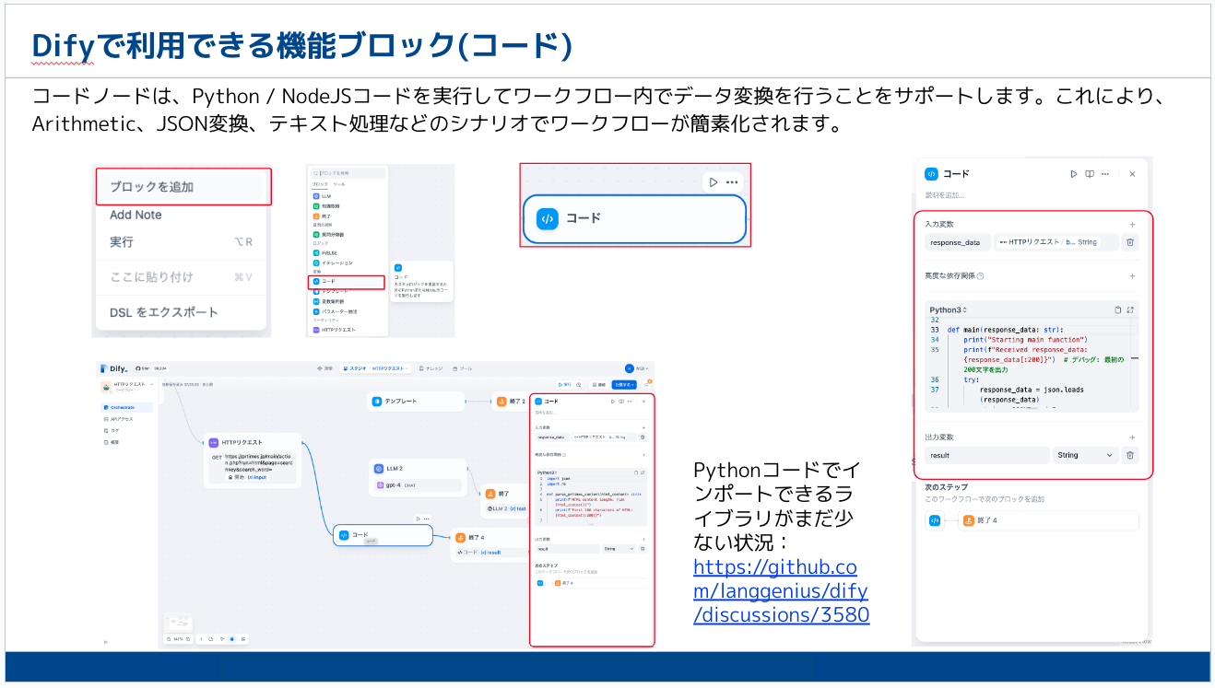This screenshot has height=688, width=1215.
Task: Expand the code editor to fullscreen
Action: (x=1130, y=309)
